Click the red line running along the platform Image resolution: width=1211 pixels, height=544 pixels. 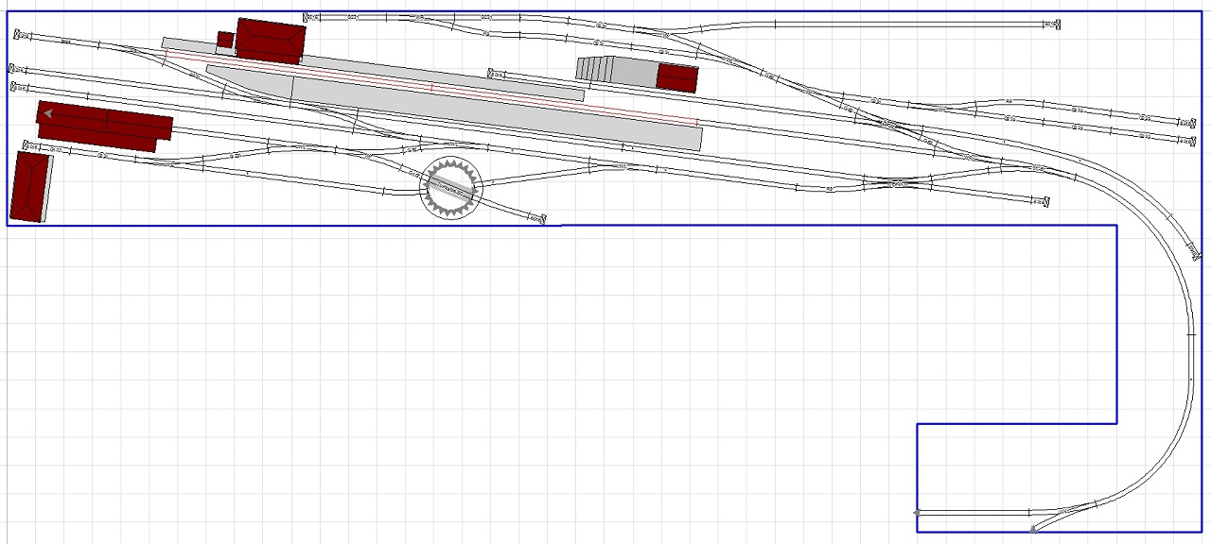pos(430,87)
